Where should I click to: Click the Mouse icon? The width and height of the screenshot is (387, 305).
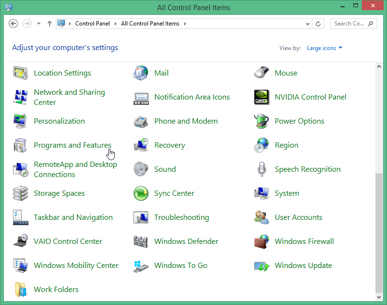pyautogui.click(x=261, y=73)
